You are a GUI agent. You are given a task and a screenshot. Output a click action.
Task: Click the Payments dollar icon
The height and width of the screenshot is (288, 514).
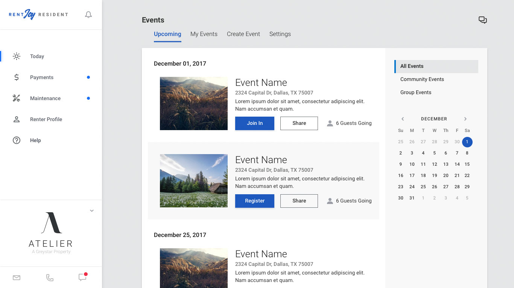tap(17, 77)
